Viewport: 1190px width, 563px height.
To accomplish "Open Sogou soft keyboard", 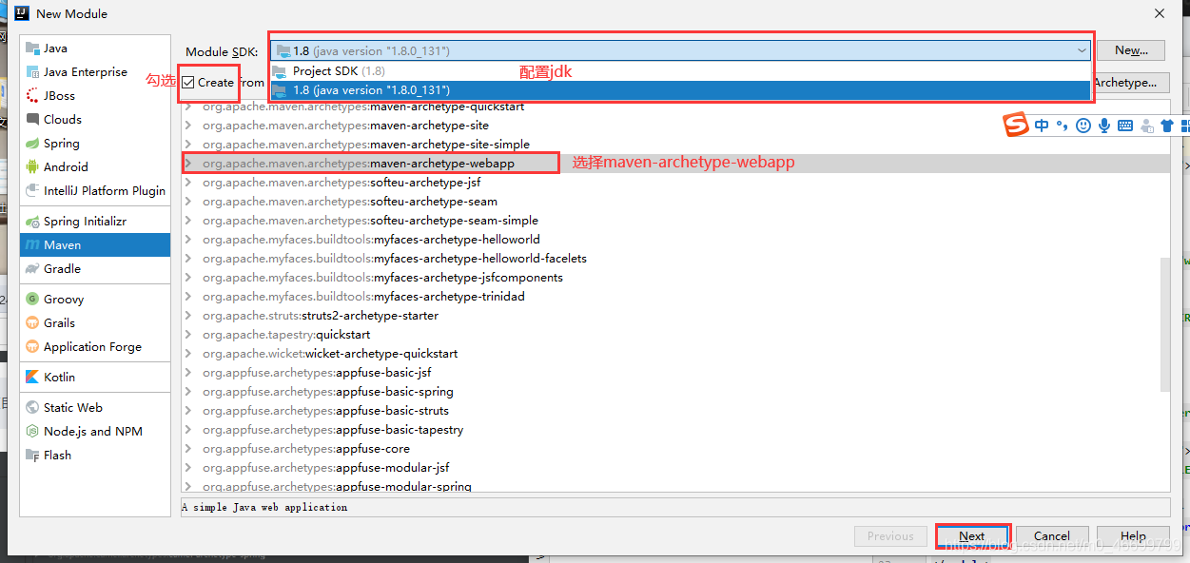I will coord(1125,126).
